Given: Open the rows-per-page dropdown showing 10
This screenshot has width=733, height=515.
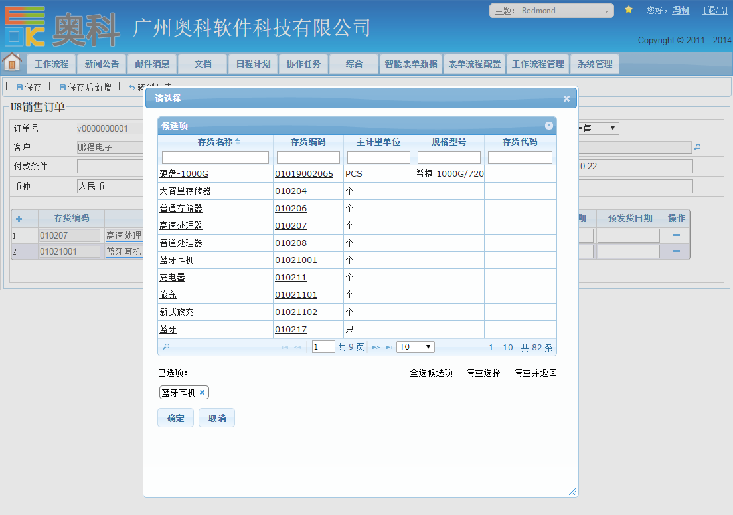Looking at the screenshot, I should click(x=415, y=347).
